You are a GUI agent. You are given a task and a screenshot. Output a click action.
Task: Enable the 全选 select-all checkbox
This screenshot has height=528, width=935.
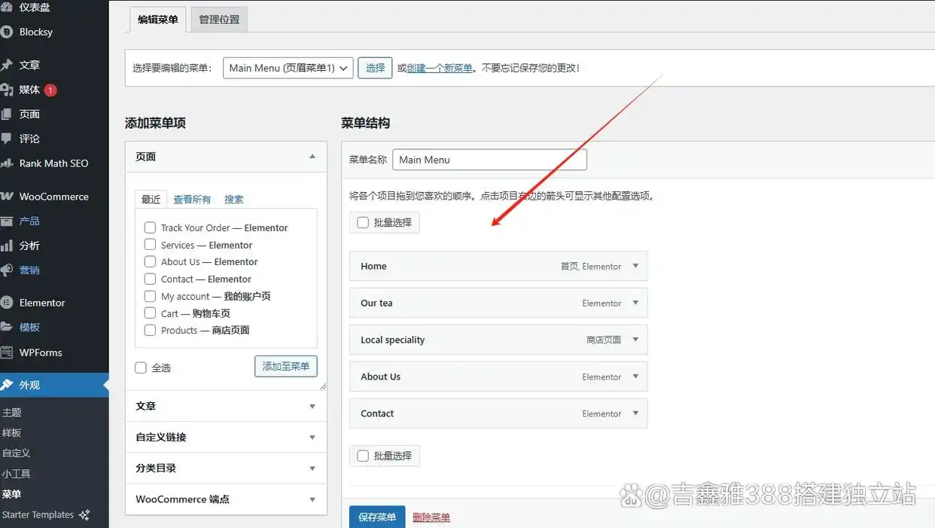click(x=141, y=368)
